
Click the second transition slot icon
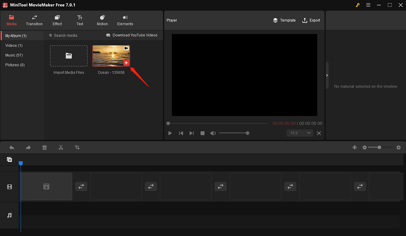pyautogui.click(x=151, y=187)
